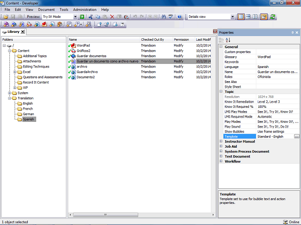301x225 pixels.
Task: Click the binoculars Find icon
Action: click(x=164, y=17)
